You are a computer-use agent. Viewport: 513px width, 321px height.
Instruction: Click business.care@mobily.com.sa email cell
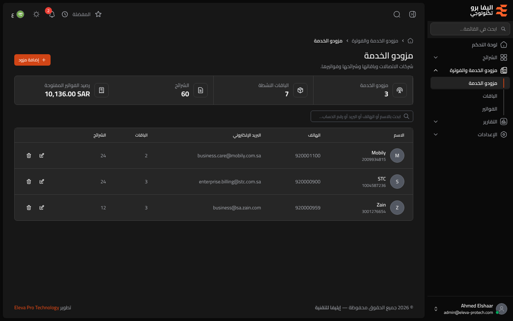pyautogui.click(x=229, y=156)
